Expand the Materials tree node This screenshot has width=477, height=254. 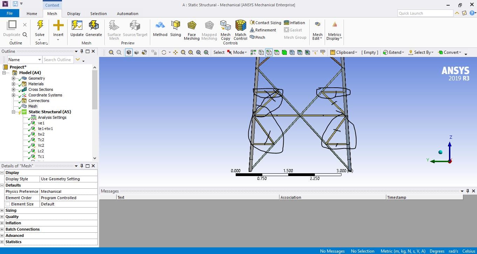[13, 84]
